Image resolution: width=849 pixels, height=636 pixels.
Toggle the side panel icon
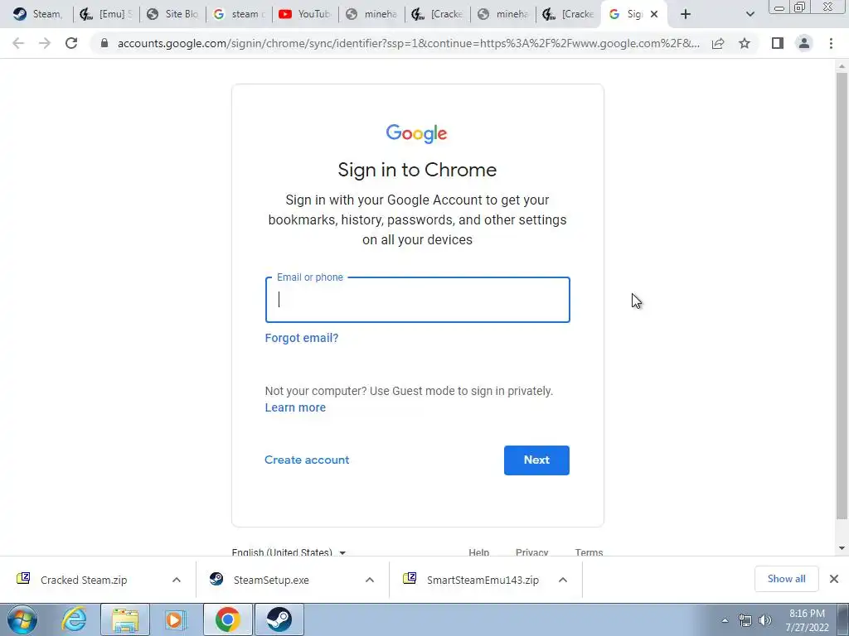click(778, 43)
